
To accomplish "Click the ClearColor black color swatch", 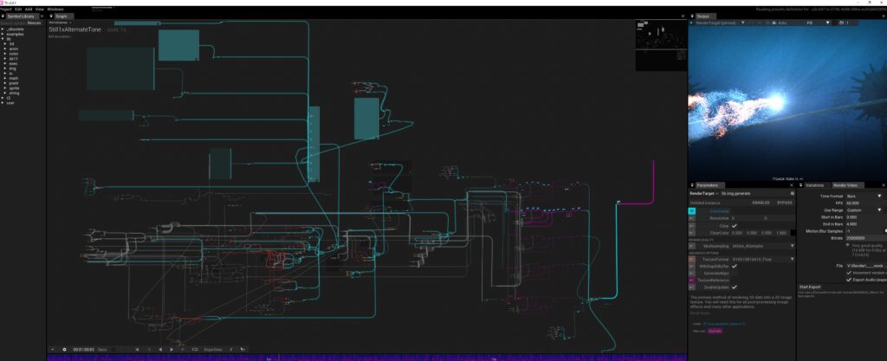I will (793, 233).
